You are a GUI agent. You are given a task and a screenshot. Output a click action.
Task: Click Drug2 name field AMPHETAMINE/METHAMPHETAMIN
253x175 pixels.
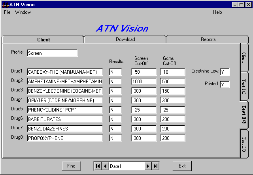pos(65,81)
